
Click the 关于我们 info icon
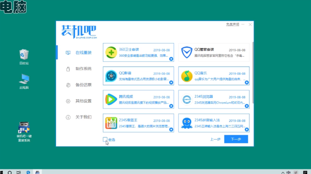click(x=68, y=117)
